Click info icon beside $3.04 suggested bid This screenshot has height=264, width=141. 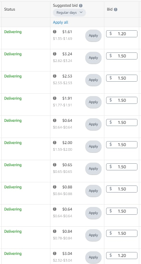[55, 253]
